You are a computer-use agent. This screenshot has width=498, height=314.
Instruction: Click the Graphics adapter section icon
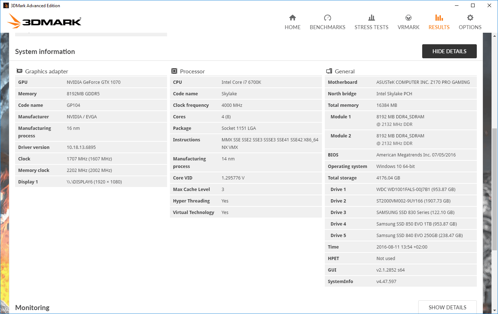20,71
